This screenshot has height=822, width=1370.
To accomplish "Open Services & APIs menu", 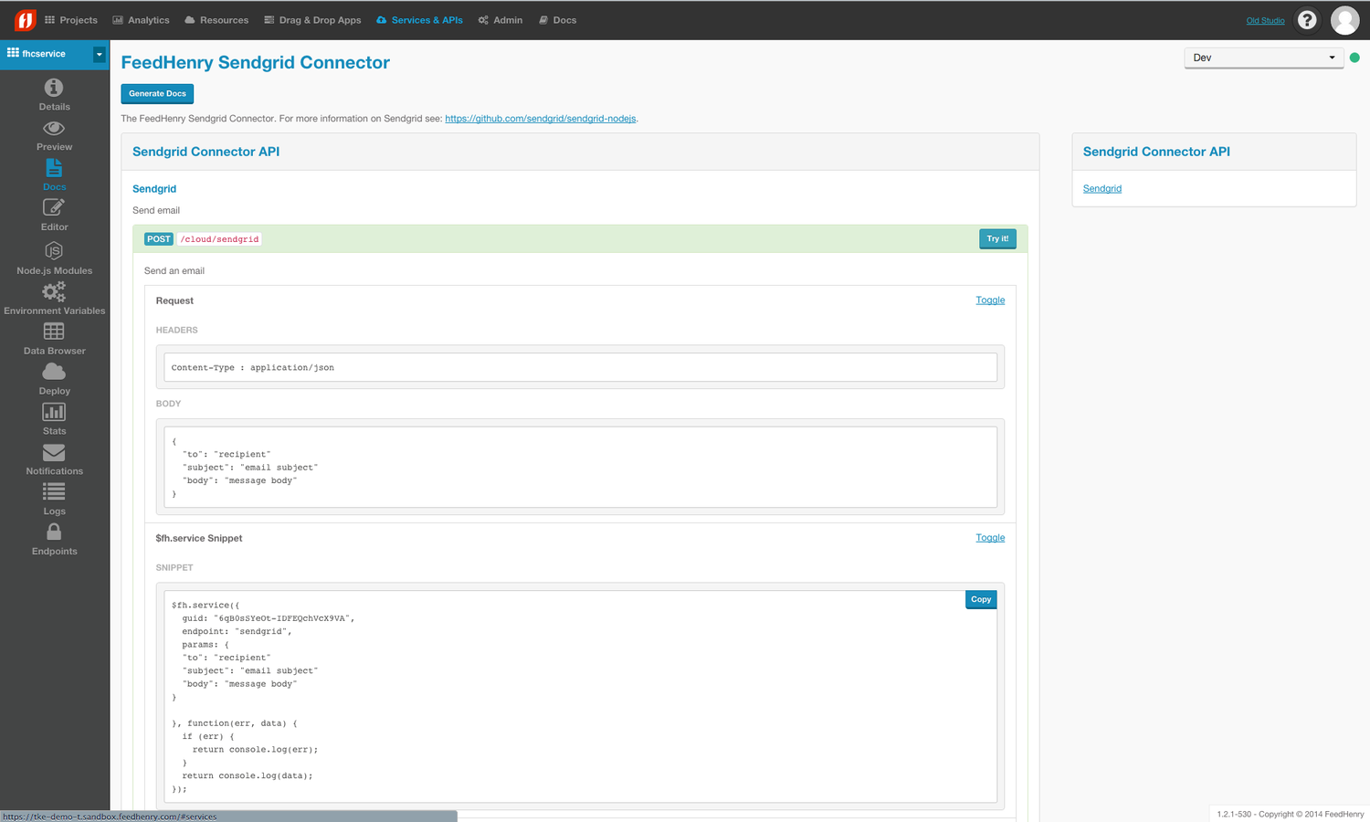I will click(x=419, y=20).
